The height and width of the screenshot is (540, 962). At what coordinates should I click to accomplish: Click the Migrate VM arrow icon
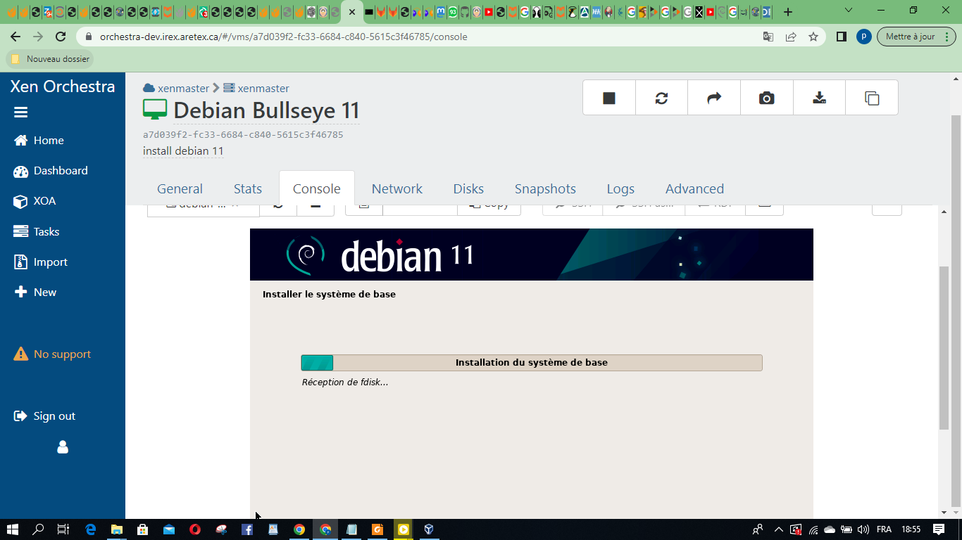click(714, 98)
